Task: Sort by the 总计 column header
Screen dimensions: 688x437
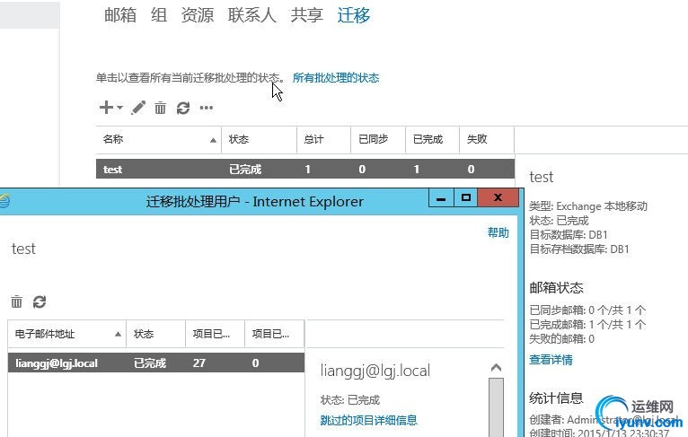Action: click(324, 139)
